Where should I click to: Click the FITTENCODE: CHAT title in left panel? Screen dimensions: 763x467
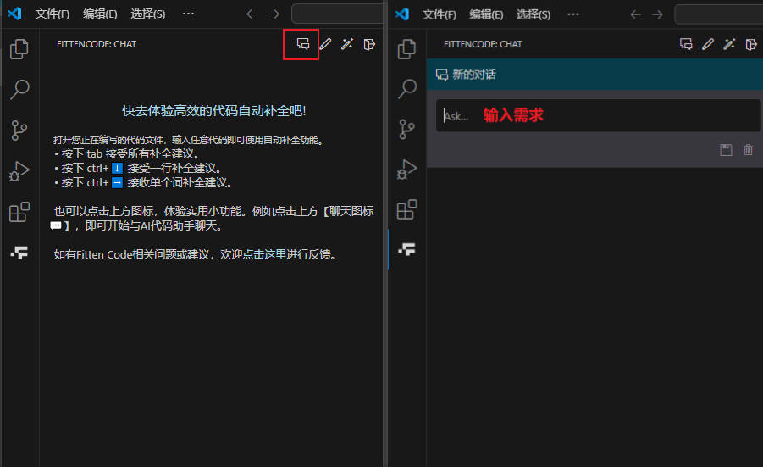click(97, 44)
